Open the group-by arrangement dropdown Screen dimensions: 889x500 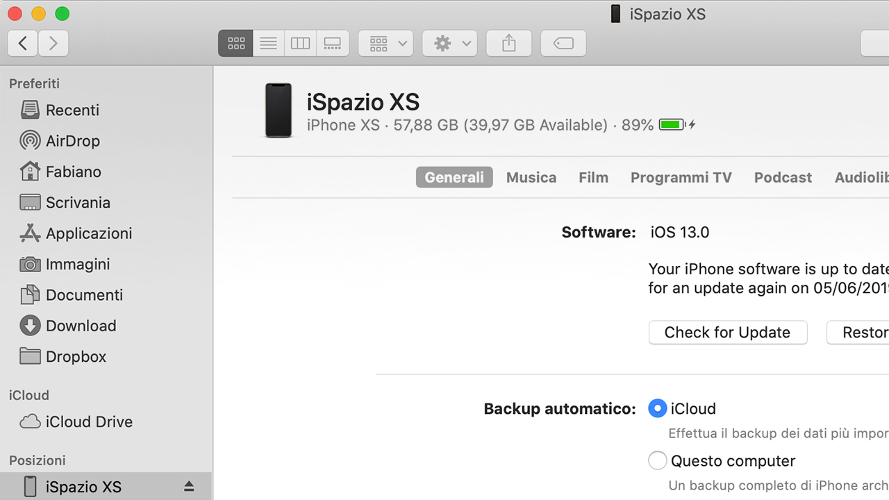386,44
